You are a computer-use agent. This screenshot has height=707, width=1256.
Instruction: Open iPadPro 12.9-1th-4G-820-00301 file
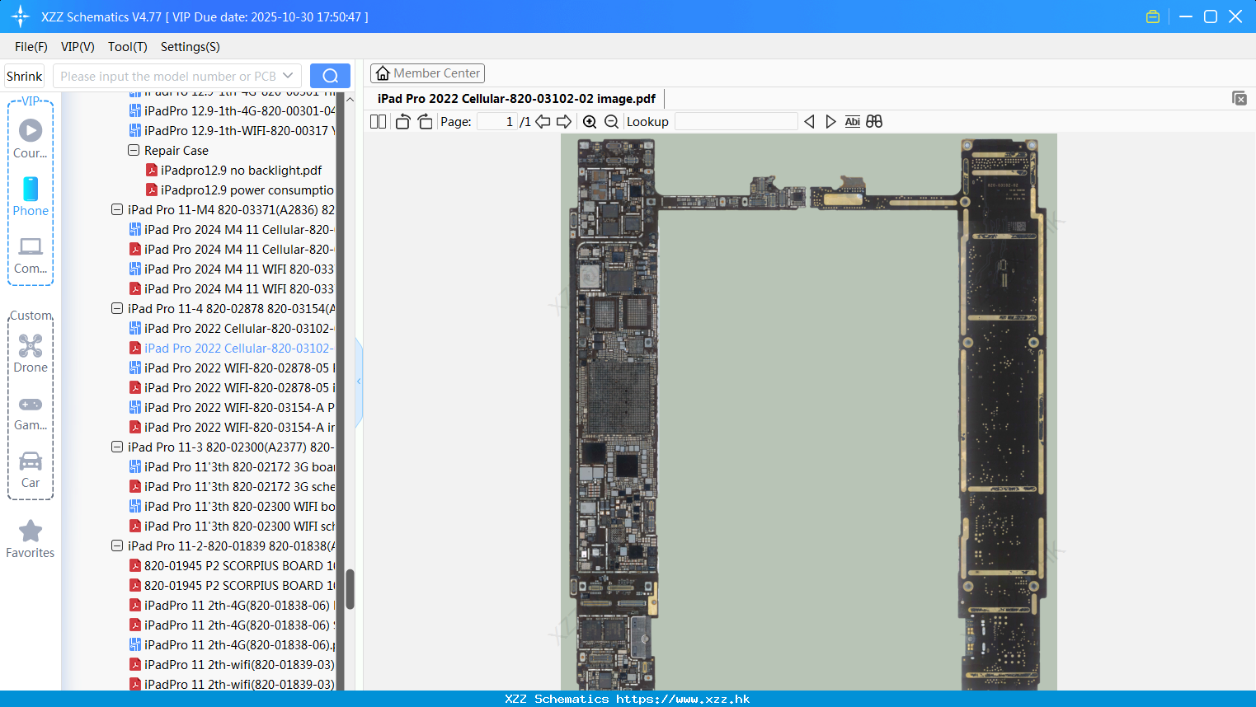point(232,110)
